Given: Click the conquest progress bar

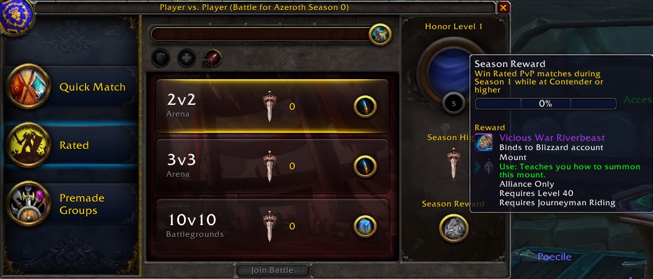Looking at the screenshot, I should tap(261, 34).
